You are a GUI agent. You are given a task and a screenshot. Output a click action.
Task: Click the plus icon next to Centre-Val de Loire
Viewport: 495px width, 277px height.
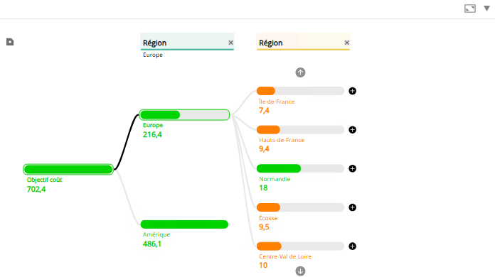click(352, 246)
